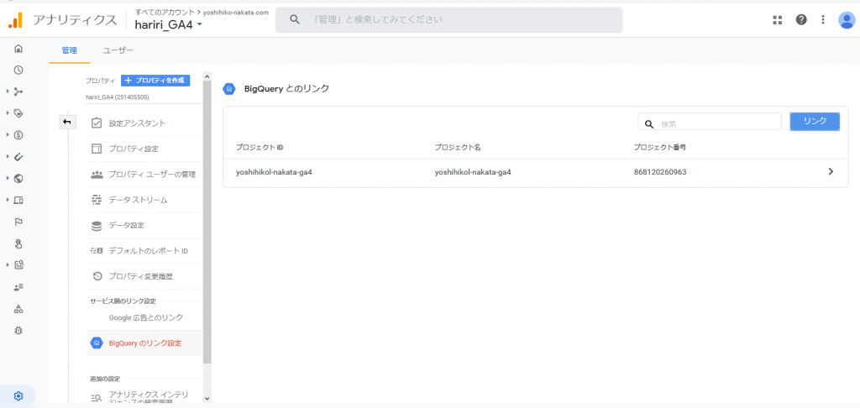This screenshot has height=408, width=860.
Task: Open the Google apps grid icon
Action: 777,20
